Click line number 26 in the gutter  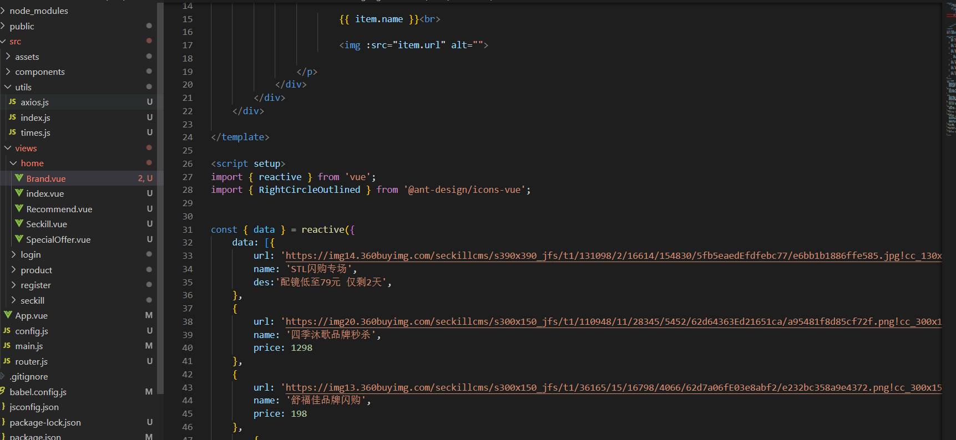pos(188,163)
